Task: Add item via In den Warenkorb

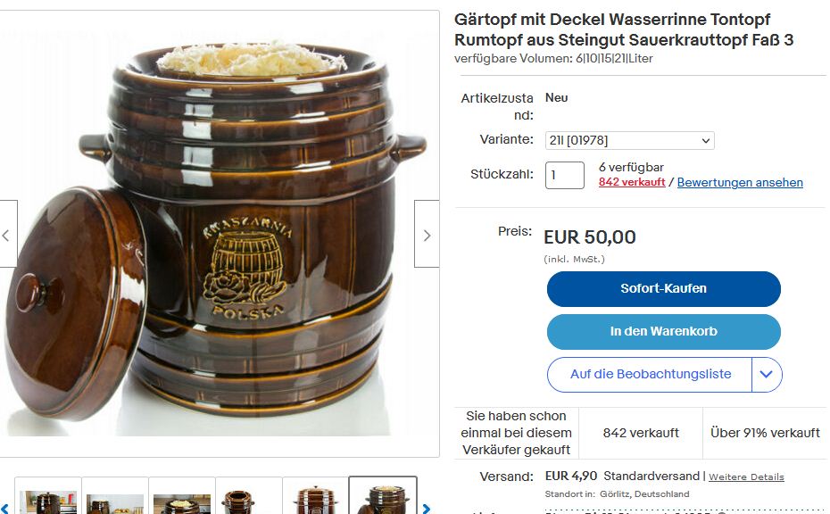Action: tap(664, 332)
